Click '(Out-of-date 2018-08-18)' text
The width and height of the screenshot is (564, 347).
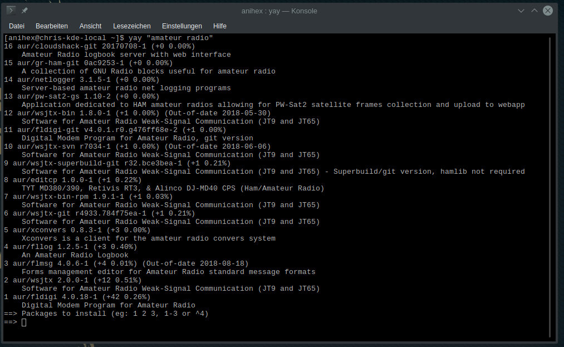click(195, 263)
